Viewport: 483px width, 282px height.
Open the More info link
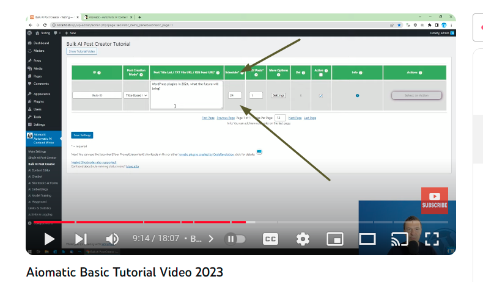(x=133, y=167)
